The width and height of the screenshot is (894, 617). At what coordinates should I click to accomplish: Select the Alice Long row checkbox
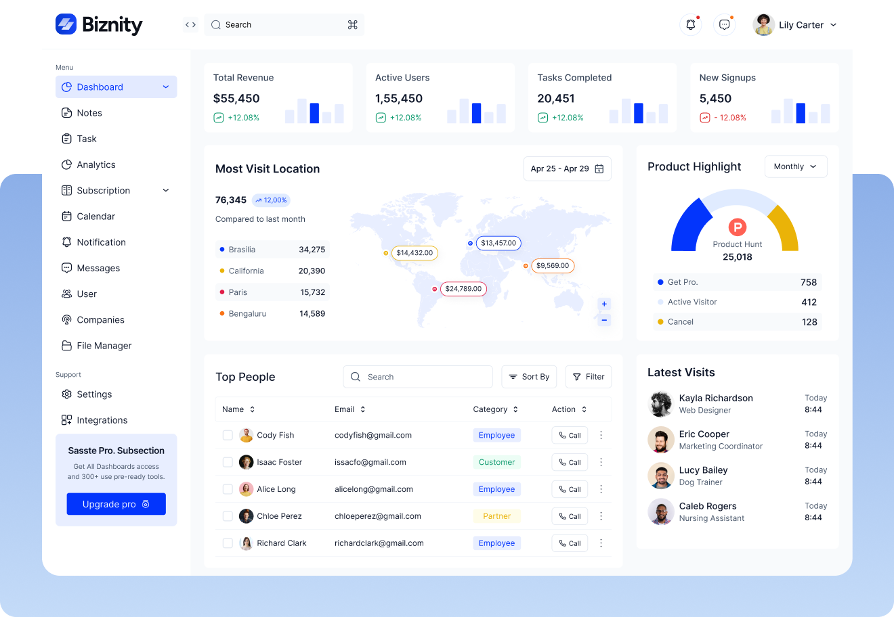pyautogui.click(x=228, y=489)
